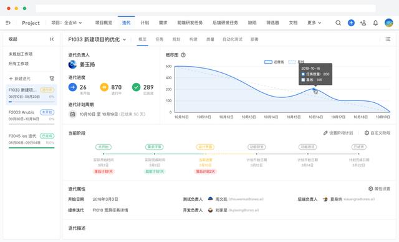Click the 功能研发 stage badge in timeline

coord(257,147)
